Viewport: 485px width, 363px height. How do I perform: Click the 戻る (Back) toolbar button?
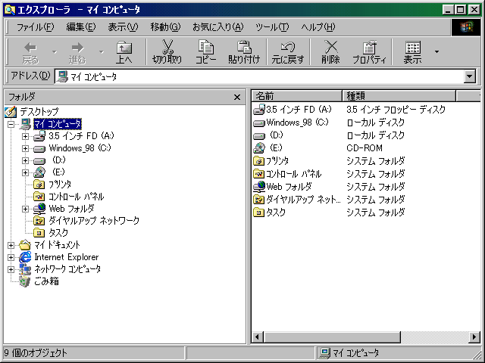click(x=30, y=52)
